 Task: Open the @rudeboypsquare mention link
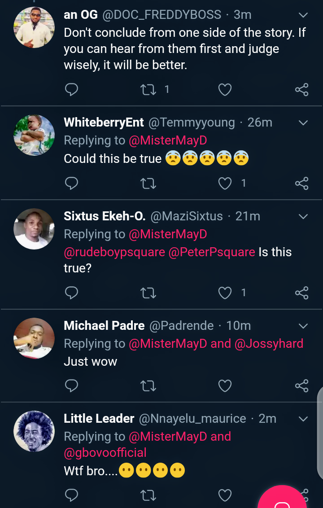click(x=114, y=252)
